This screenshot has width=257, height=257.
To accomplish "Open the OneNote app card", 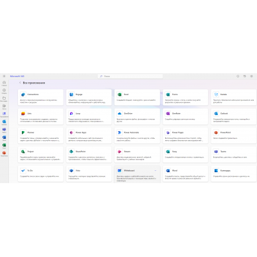I will tap(186, 116).
